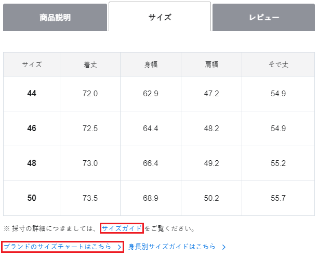
Task: Click the size 50 row label
Action: pyautogui.click(x=32, y=198)
